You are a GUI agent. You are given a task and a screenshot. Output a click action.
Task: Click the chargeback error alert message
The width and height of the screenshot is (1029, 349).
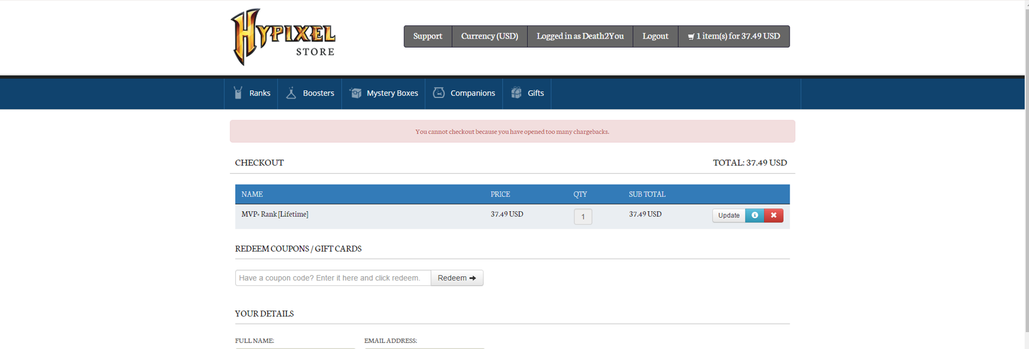pyautogui.click(x=512, y=131)
